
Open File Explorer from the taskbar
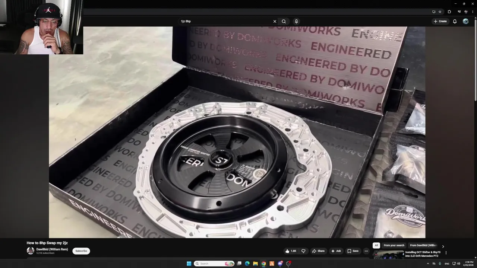(x=255, y=264)
